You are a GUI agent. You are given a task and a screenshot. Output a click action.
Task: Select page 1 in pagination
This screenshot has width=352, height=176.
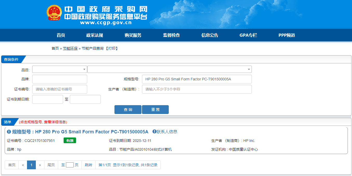[31, 165]
